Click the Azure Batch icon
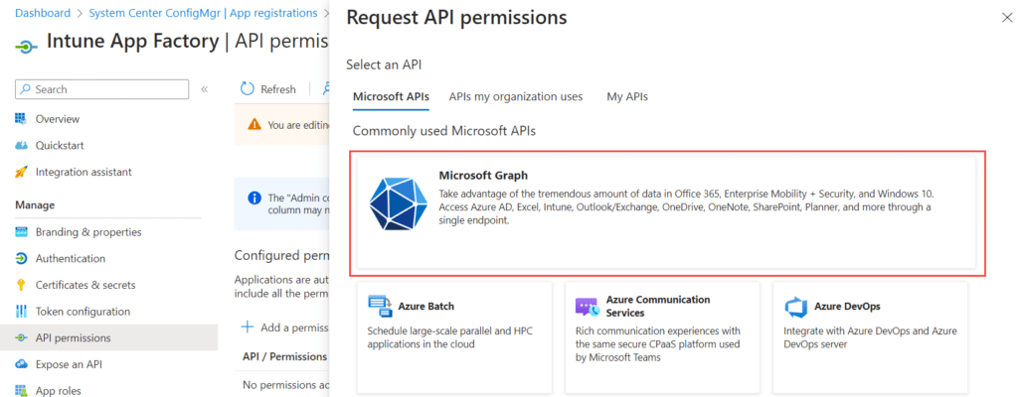This screenshot has width=1018, height=397. [x=379, y=306]
